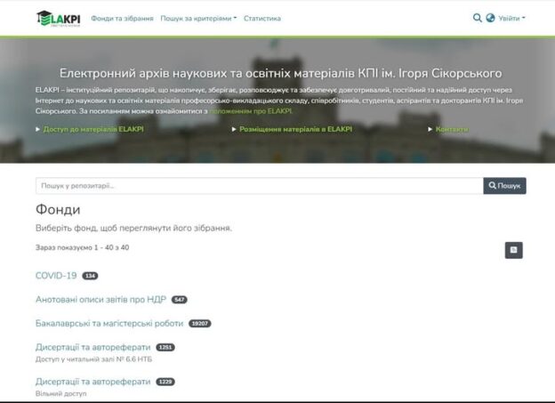Viewport: 555px width, 403px height.
Task: Click the RSS feed icon button
Action: [x=513, y=251]
